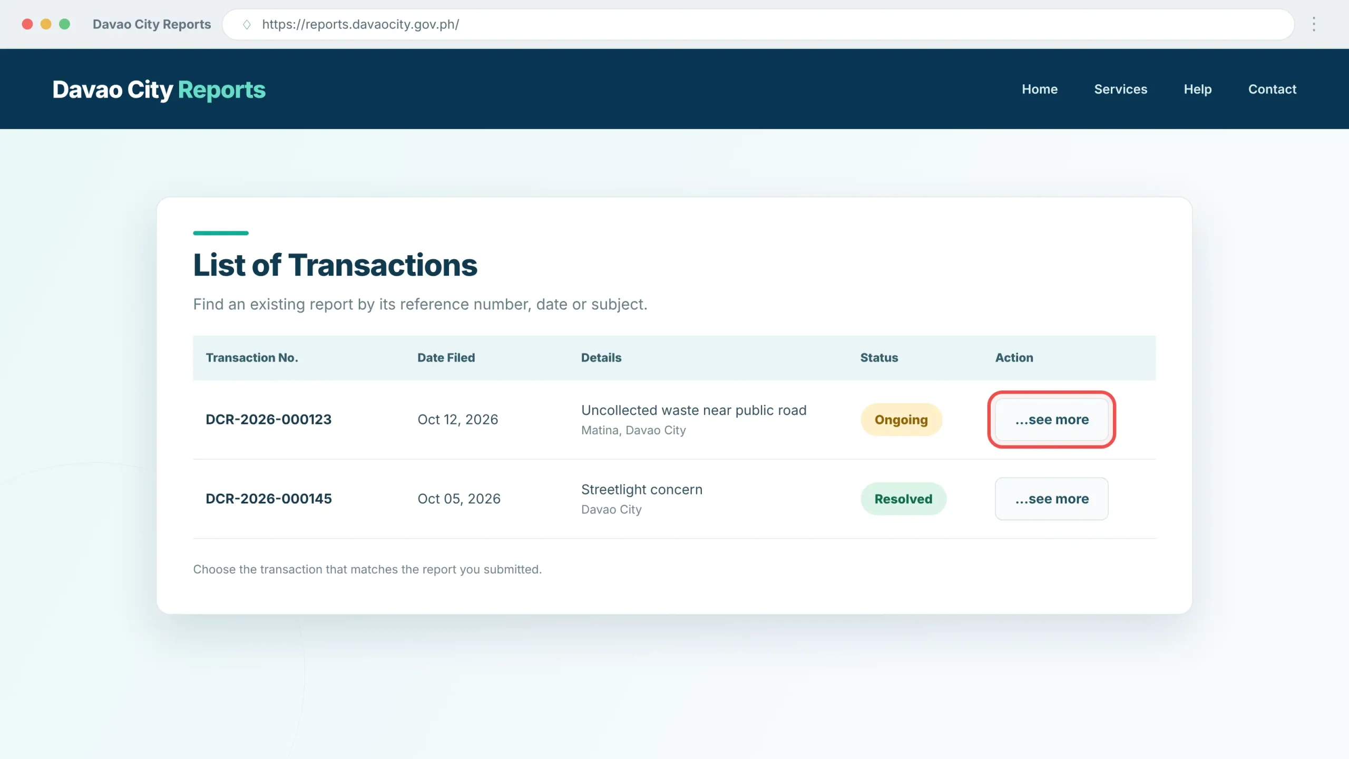Click the Status column header
Viewport: 1349px width, 759px height.
tap(879, 357)
